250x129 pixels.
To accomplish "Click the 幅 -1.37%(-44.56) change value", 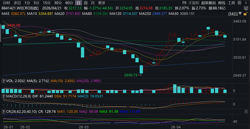I will point(99,8).
